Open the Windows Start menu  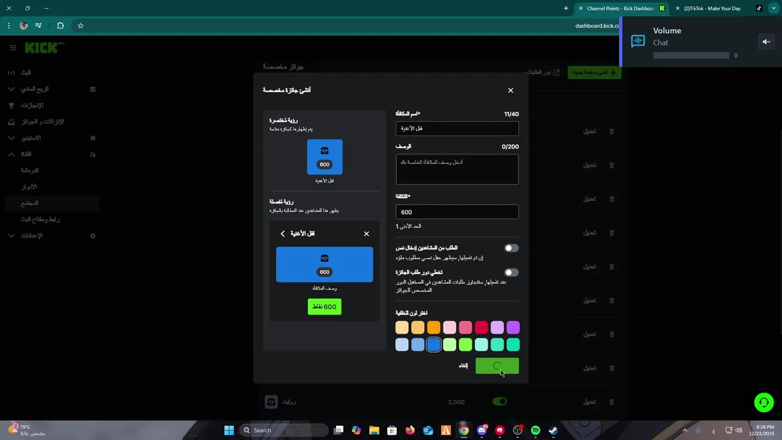(228, 430)
